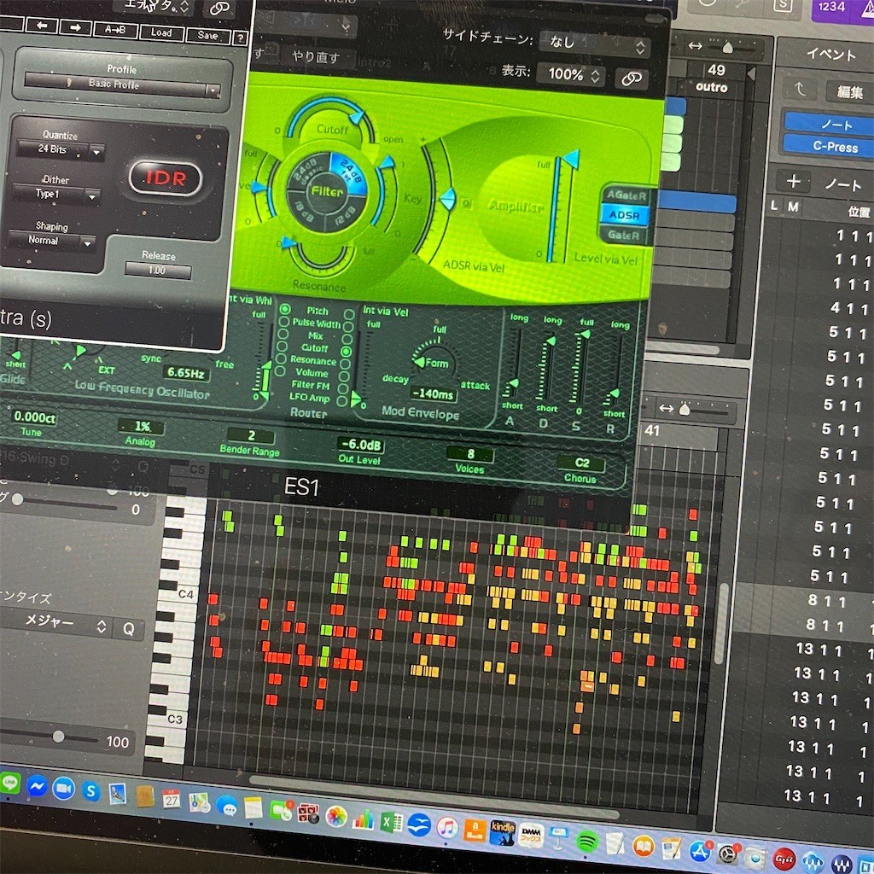Select the 24dB fat filter mode
This screenshot has width=874, height=874.
coord(349,172)
